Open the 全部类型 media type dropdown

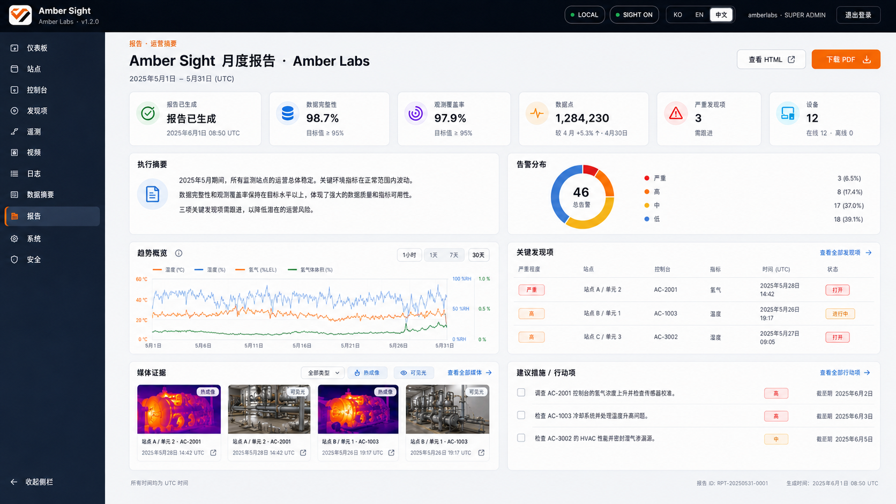323,373
